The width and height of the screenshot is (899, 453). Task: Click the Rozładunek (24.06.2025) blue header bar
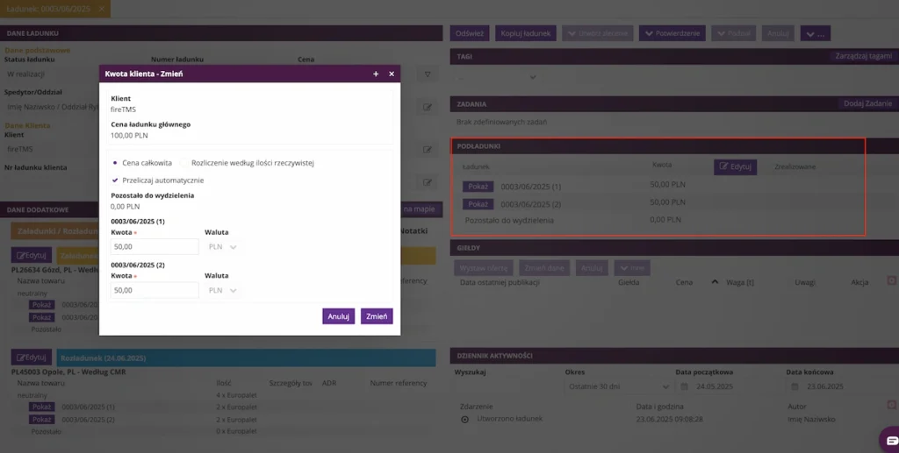tap(246, 358)
